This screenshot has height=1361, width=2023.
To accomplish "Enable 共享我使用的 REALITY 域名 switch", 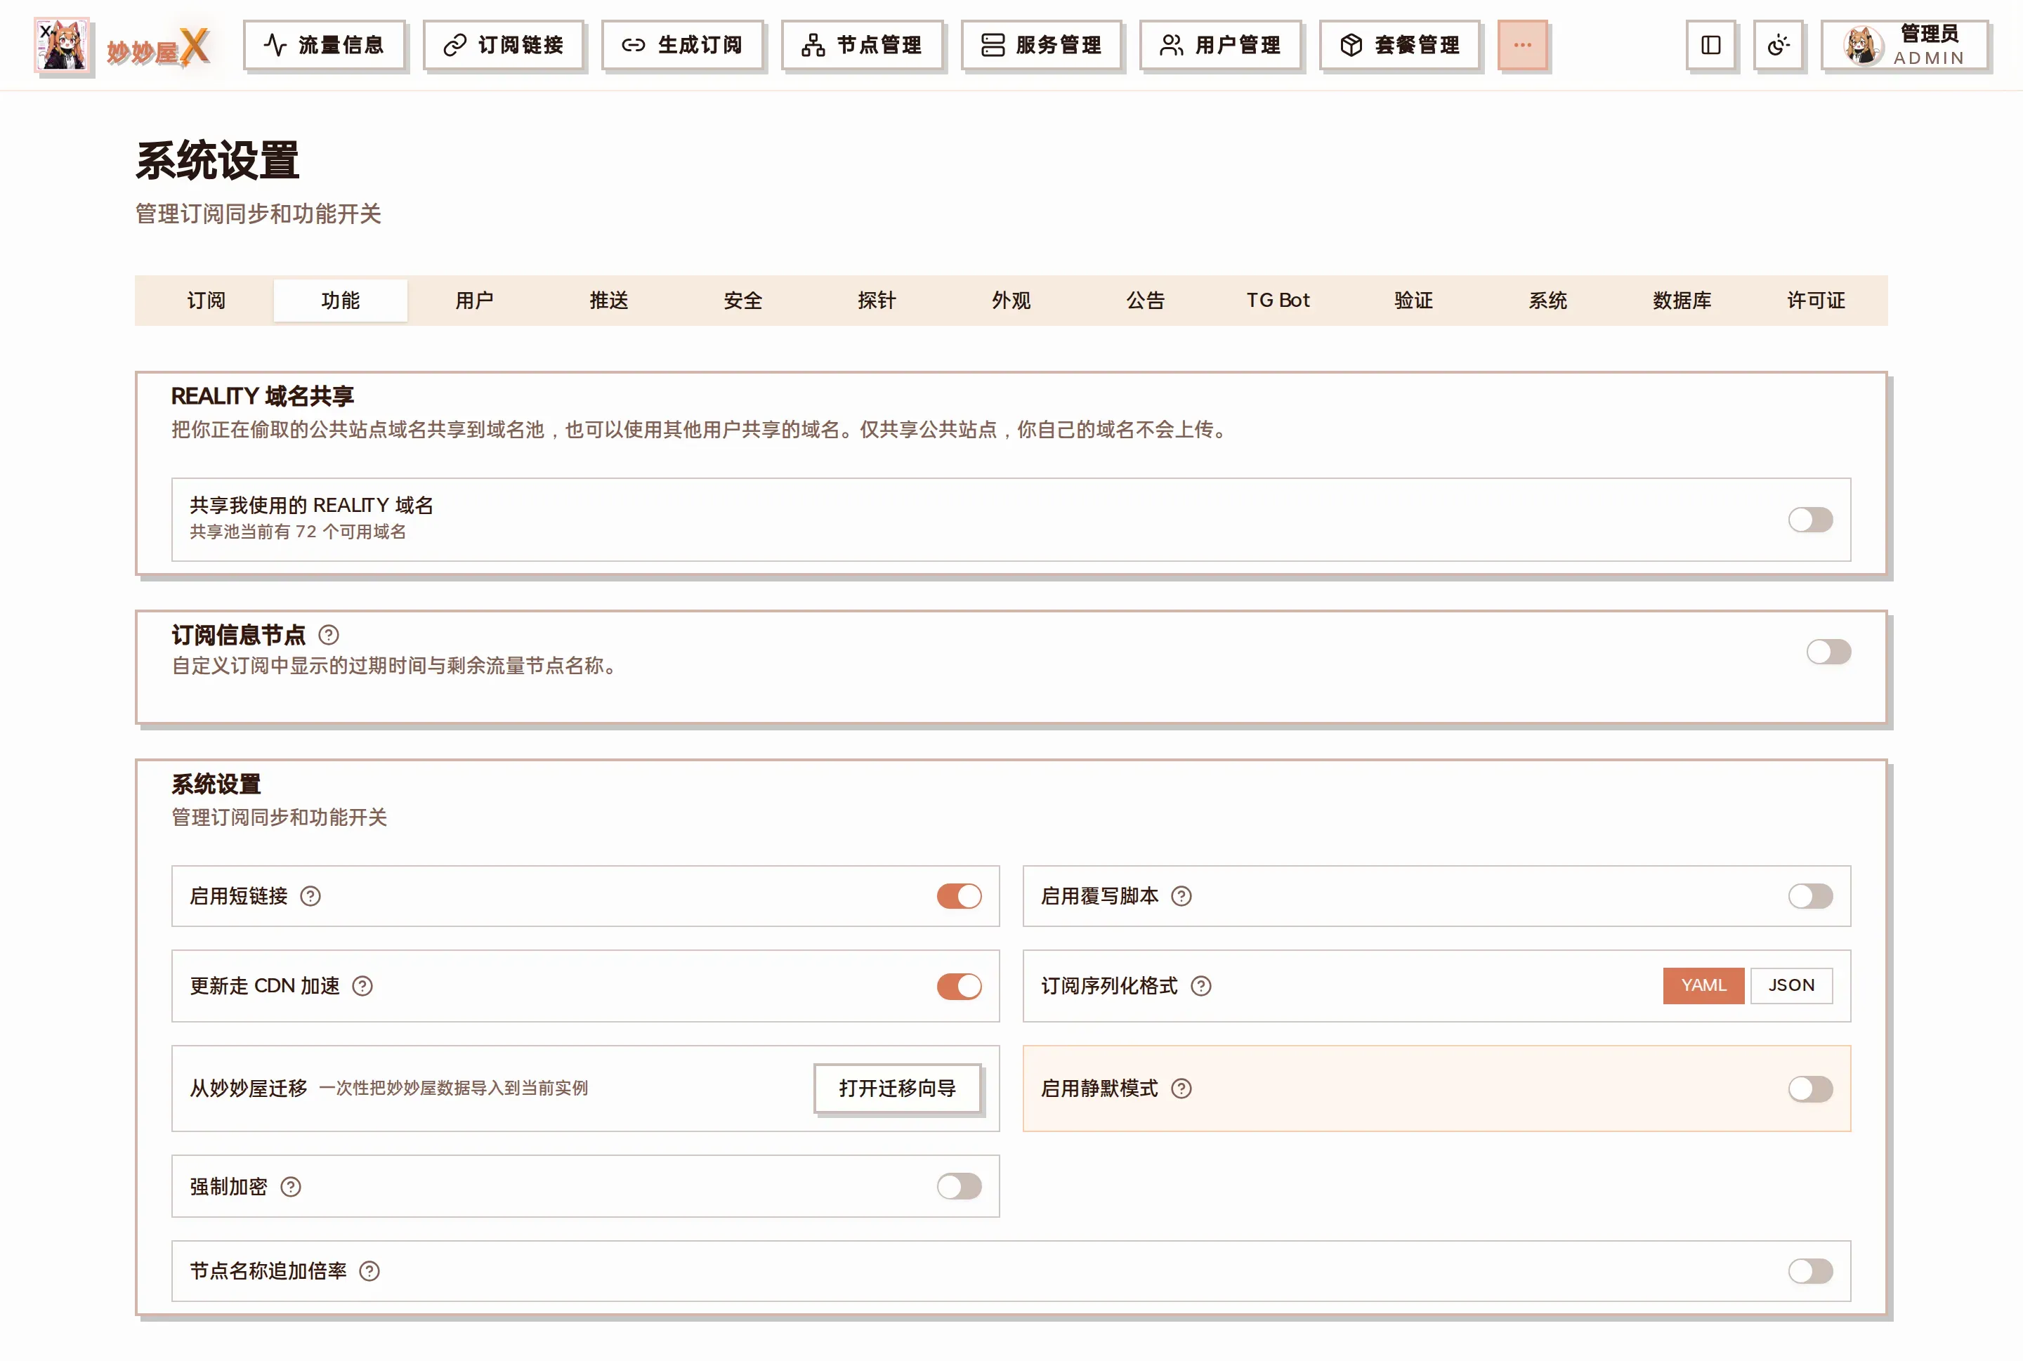I will click(x=1810, y=520).
